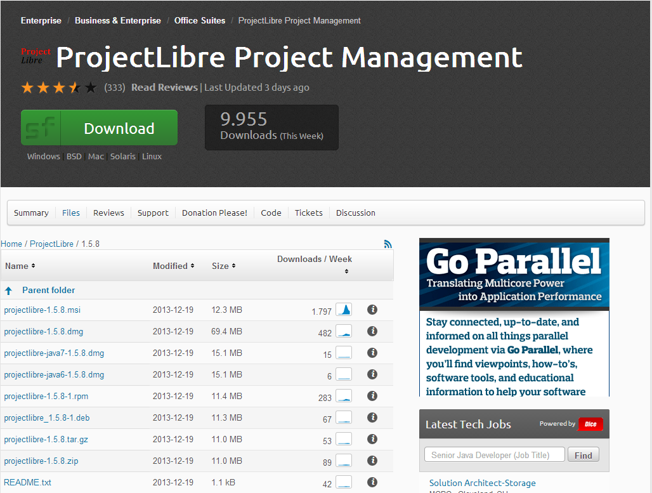
Task: Switch to the Code tab
Action: pyautogui.click(x=271, y=213)
